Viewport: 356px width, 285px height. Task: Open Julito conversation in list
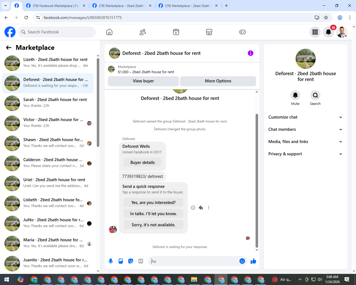[48, 223]
